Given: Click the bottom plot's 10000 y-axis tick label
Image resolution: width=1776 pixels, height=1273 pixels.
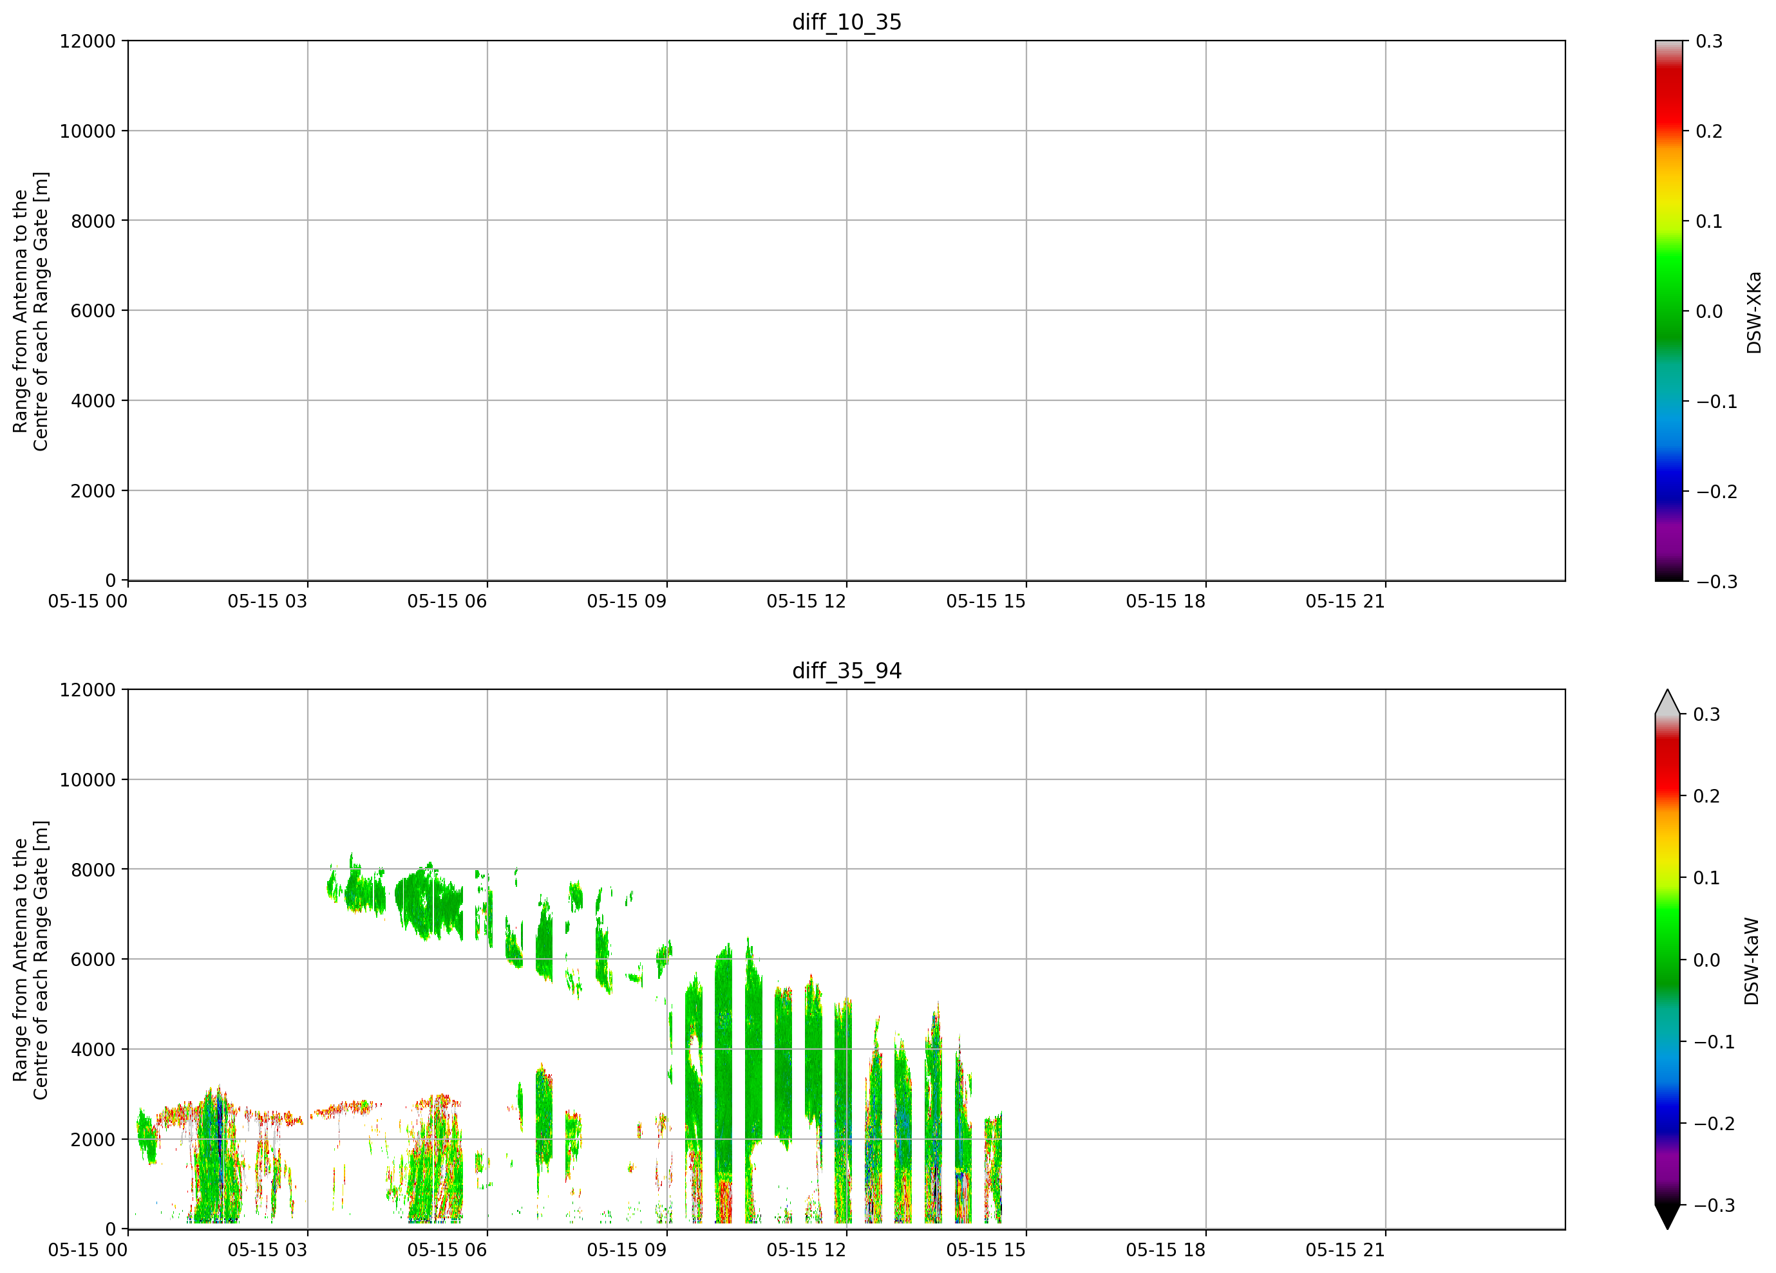Looking at the screenshot, I should pos(88,780).
